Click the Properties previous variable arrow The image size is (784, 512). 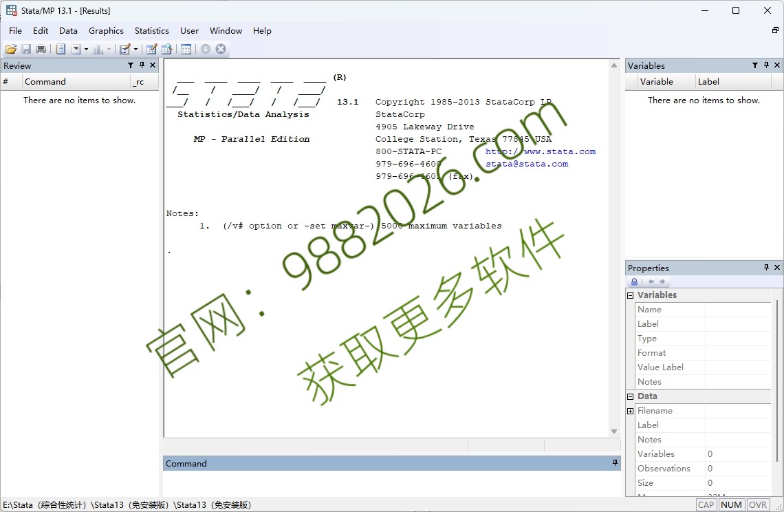(651, 281)
